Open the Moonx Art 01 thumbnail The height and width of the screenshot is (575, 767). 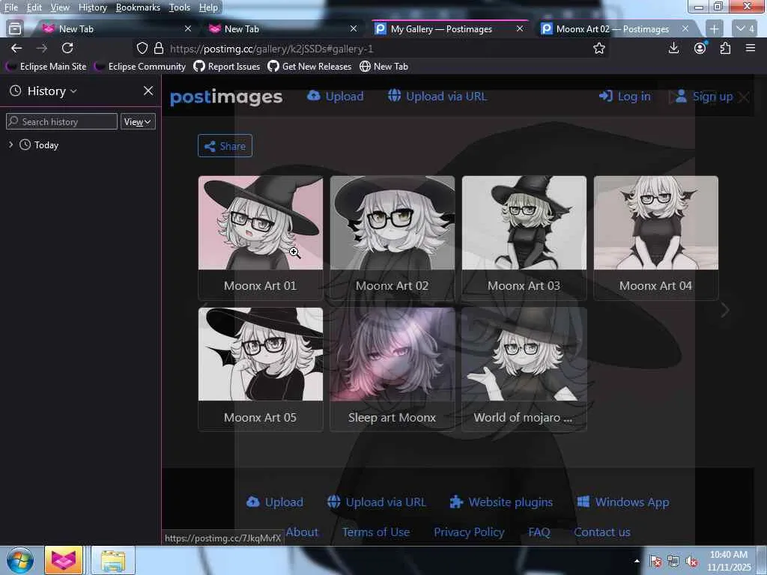(x=261, y=223)
